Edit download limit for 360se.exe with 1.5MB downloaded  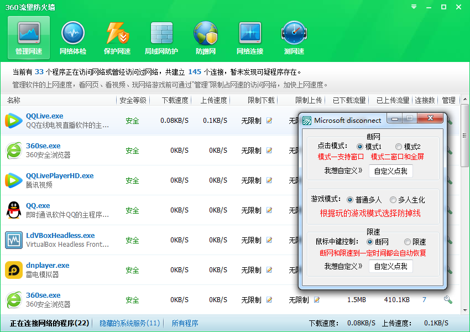(x=269, y=300)
